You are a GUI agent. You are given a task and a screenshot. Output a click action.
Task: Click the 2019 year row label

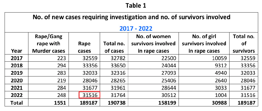tap(17, 73)
